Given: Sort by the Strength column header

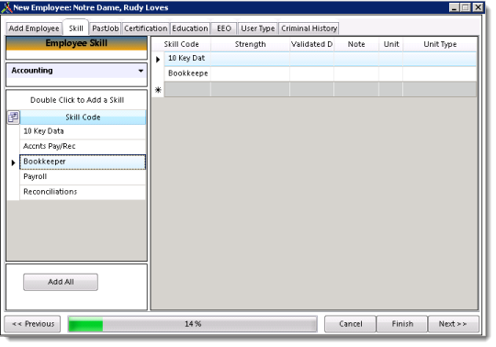Looking at the screenshot, I should 250,44.
